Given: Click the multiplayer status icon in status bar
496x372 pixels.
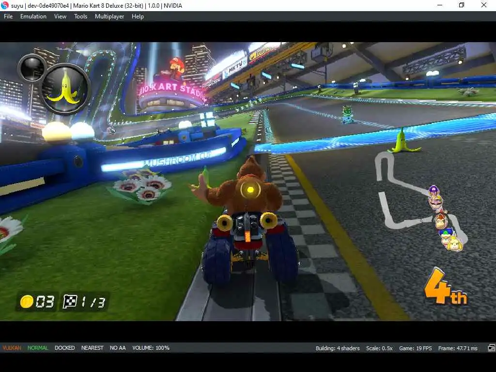Looking at the screenshot, I should [491, 348].
